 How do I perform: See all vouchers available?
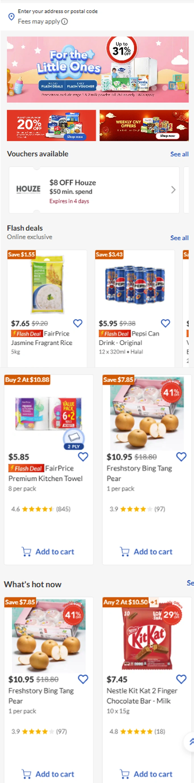pos(179,154)
